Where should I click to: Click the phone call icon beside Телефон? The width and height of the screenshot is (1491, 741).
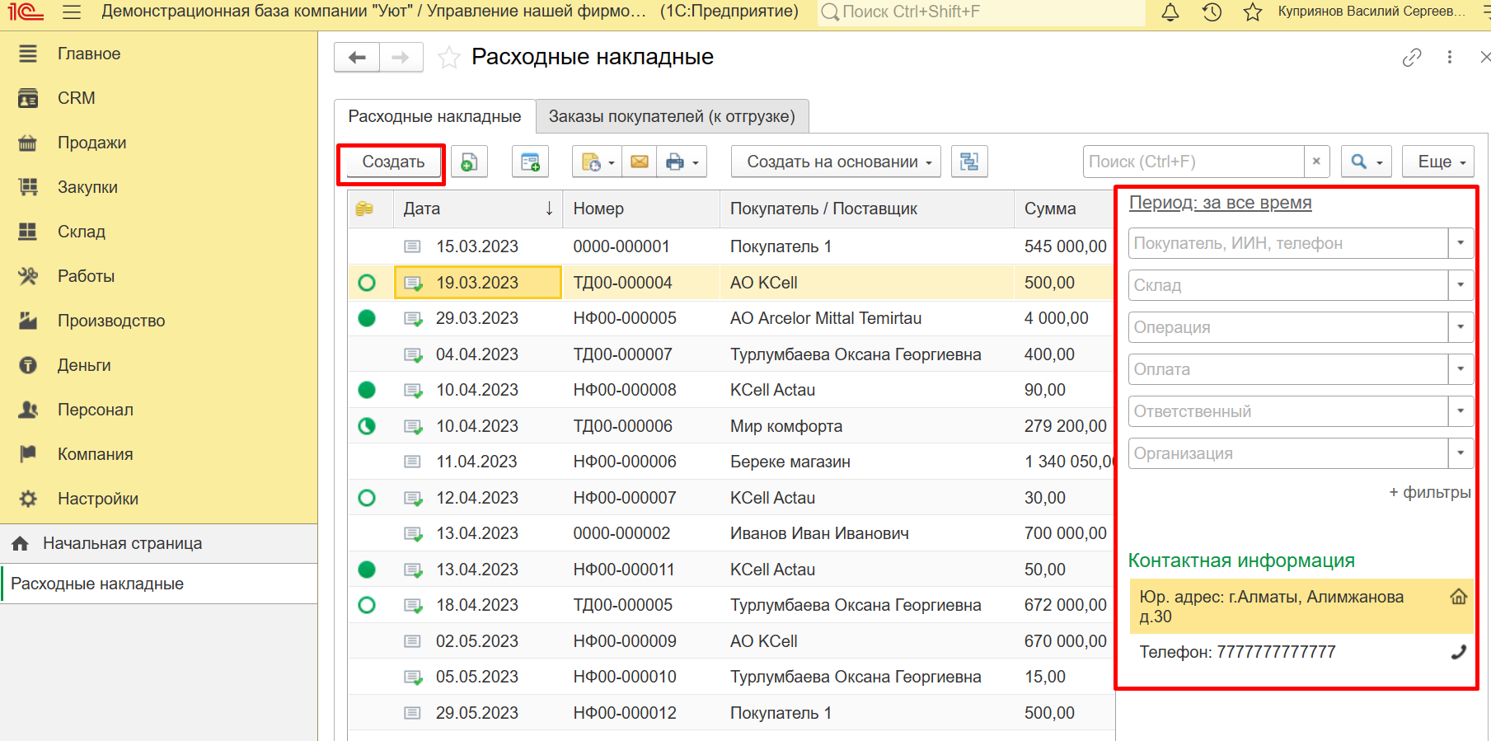click(x=1458, y=652)
